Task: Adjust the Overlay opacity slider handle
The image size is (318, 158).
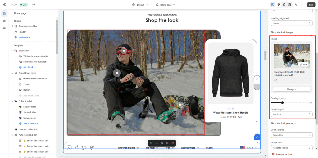Action: 282,102
